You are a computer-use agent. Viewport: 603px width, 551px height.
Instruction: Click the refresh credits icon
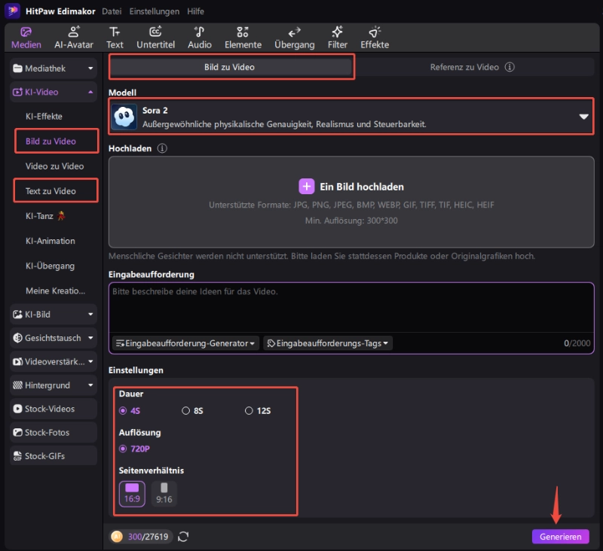pos(183,537)
